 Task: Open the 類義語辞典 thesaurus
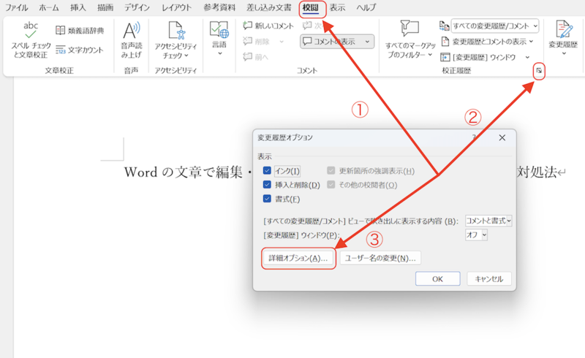(80, 31)
